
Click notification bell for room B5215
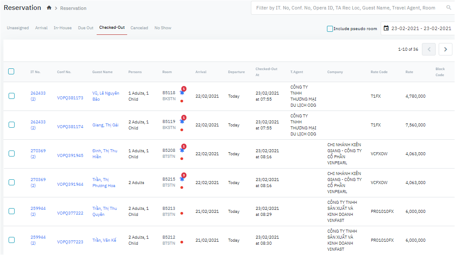tap(182, 179)
